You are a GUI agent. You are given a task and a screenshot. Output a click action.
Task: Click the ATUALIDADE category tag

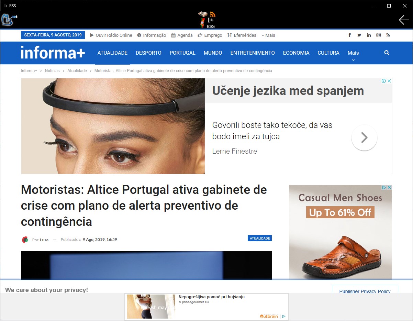click(260, 238)
